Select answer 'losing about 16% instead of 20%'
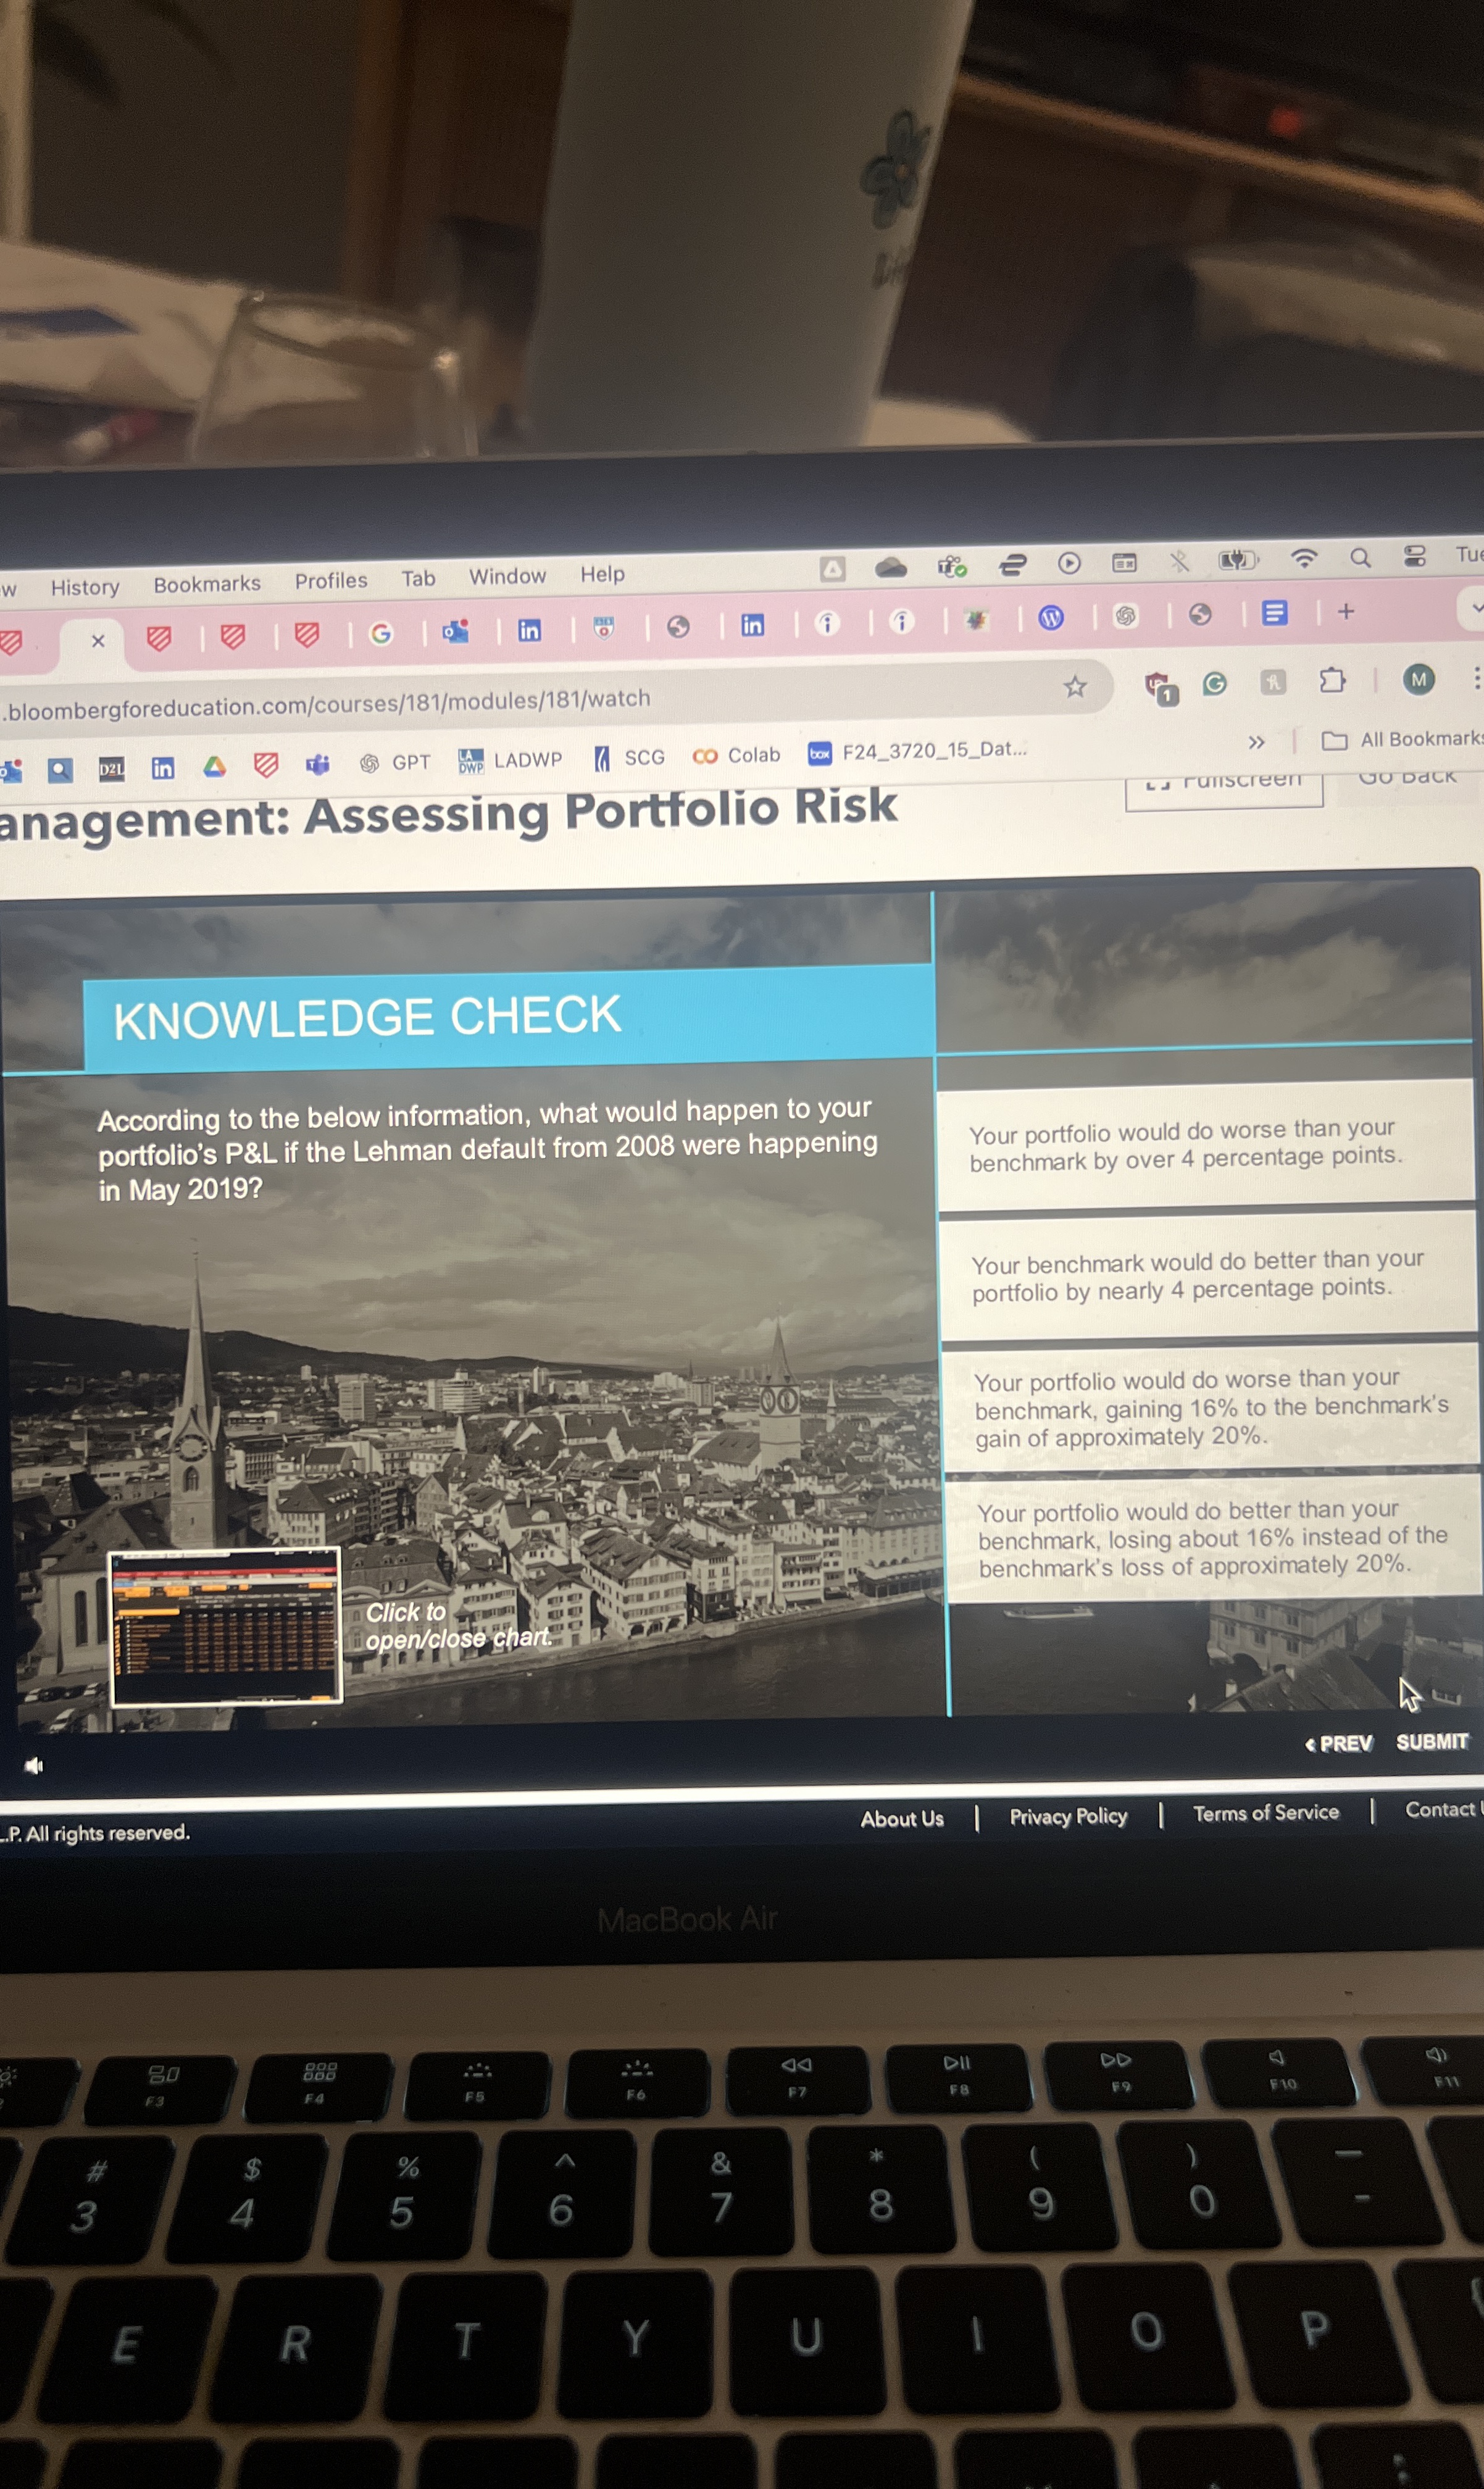This screenshot has height=2489, width=1484. [1212, 1538]
